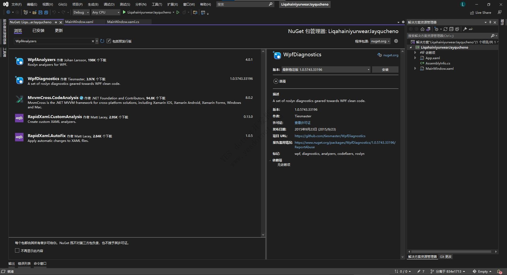The width and height of the screenshot is (507, 275).
Task: Open the startup project dropdown arrow
Action: (173, 12)
